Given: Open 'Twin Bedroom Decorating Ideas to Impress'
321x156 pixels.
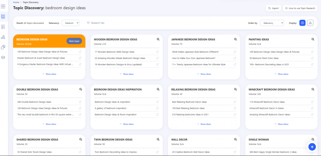Looking at the screenshot, I should (116, 152).
